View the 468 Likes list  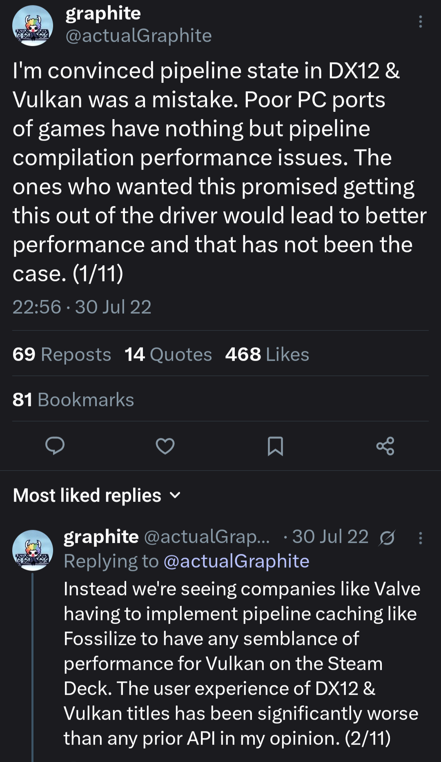coord(267,354)
